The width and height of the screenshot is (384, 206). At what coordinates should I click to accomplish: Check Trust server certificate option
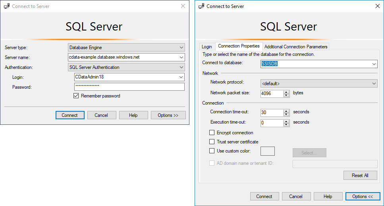212,142
